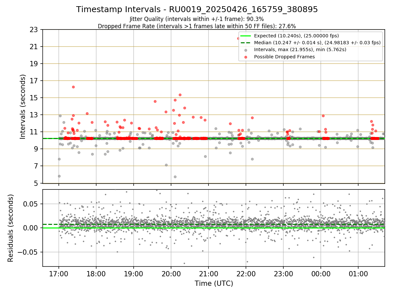Click the 'Time (UTC)' x-axis label
The image size is (394, 295).
(214, 283)
